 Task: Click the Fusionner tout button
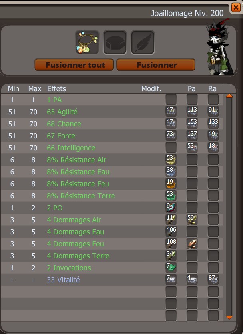[74, 65]
